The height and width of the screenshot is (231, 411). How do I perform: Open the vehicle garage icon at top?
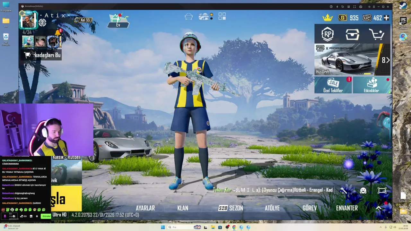pyautogui.click(x=188, y=16)
